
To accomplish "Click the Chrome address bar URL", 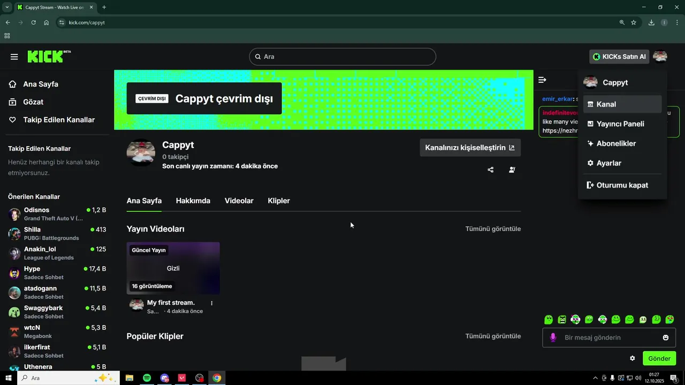I will pyautogui.click(x=87, y=22).
